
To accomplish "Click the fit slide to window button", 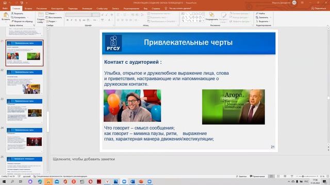I will click(x=327, y=176).
